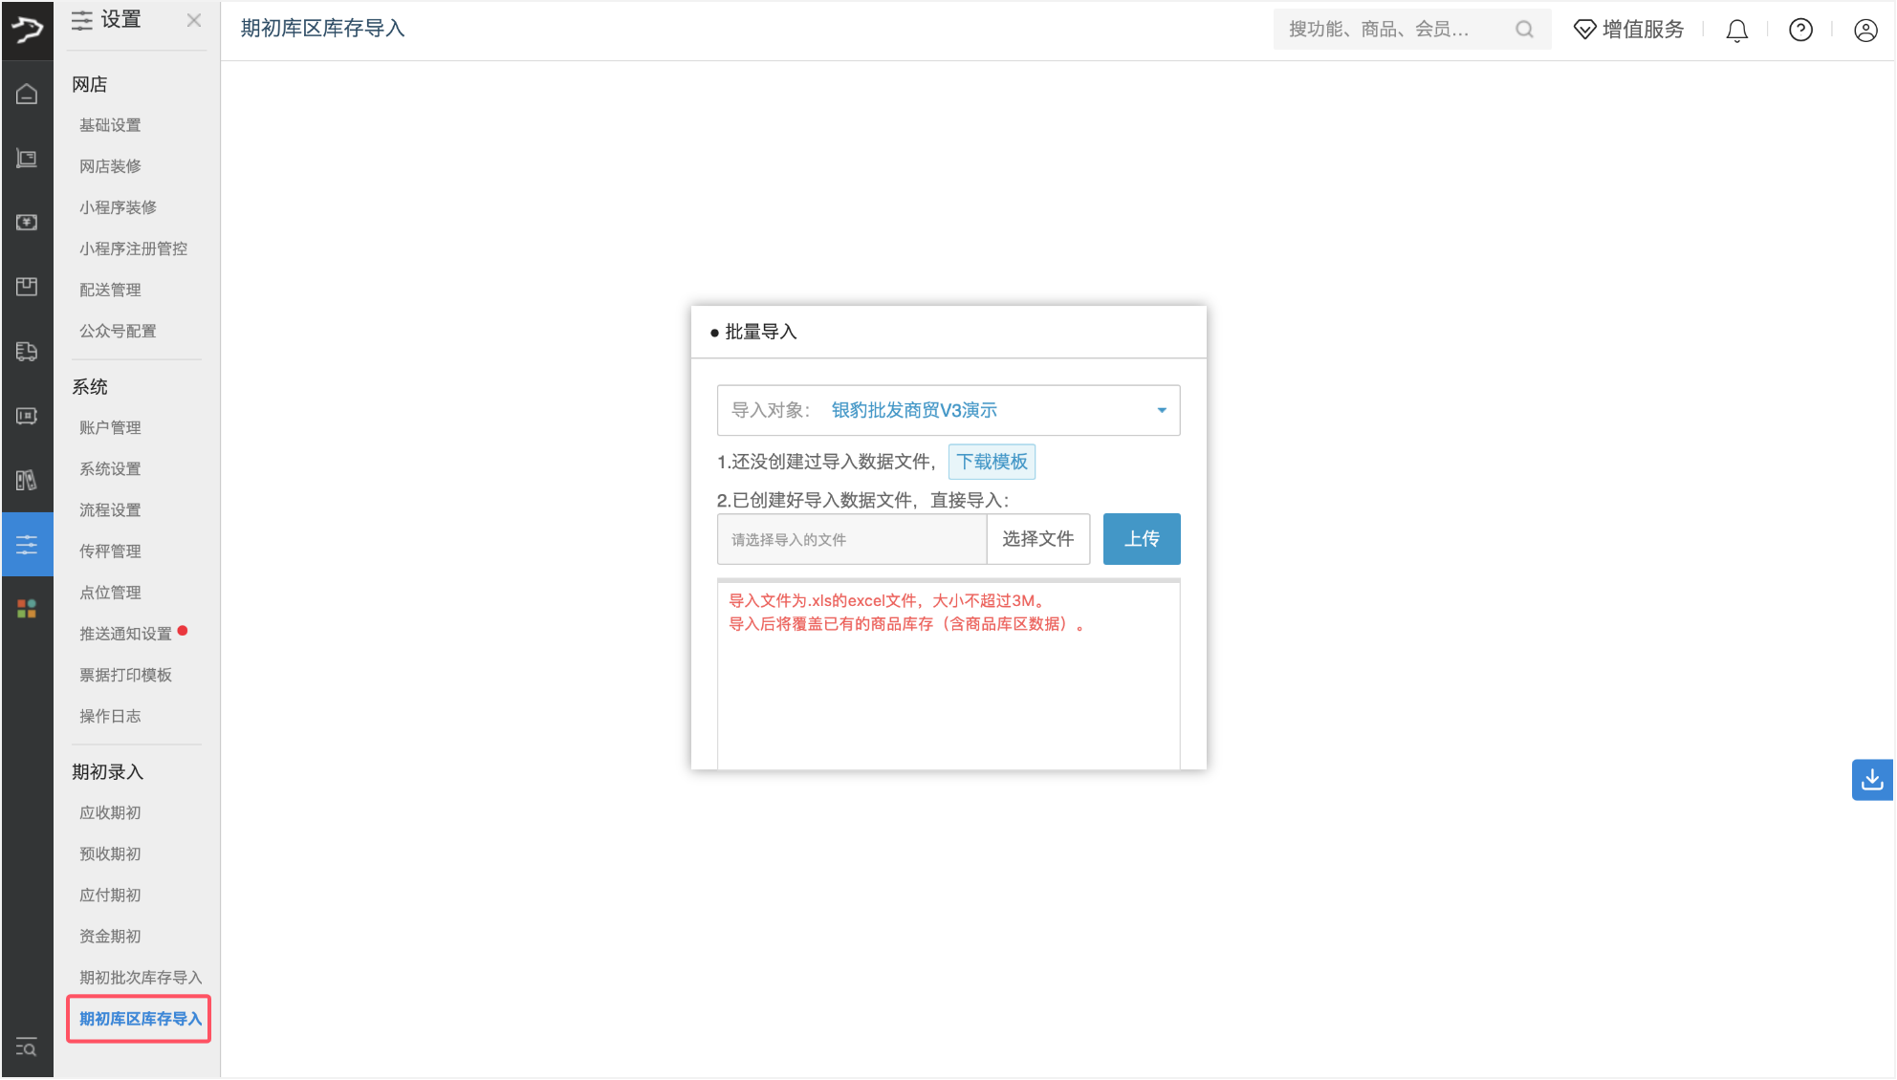The width and height of the screenshot is (1897, 1080).
Task: Click the apps grid icon below settings
Action: click(26, 608)
